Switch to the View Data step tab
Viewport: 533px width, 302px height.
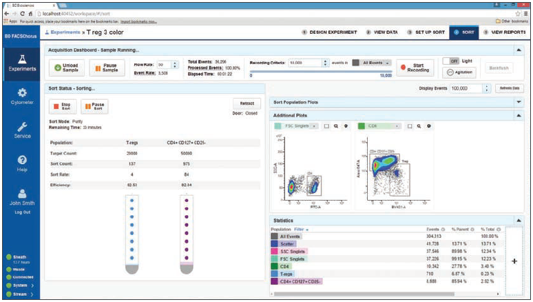pos(382,32)
